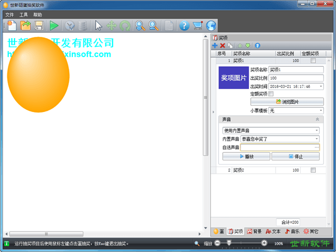
Task: Tick the 定额奖项 checkbox in the 奖项1 row
Action: (x=314, y=60)
